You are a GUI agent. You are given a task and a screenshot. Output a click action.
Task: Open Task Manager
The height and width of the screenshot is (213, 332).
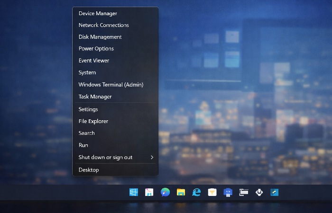click(x=115, y=97)
